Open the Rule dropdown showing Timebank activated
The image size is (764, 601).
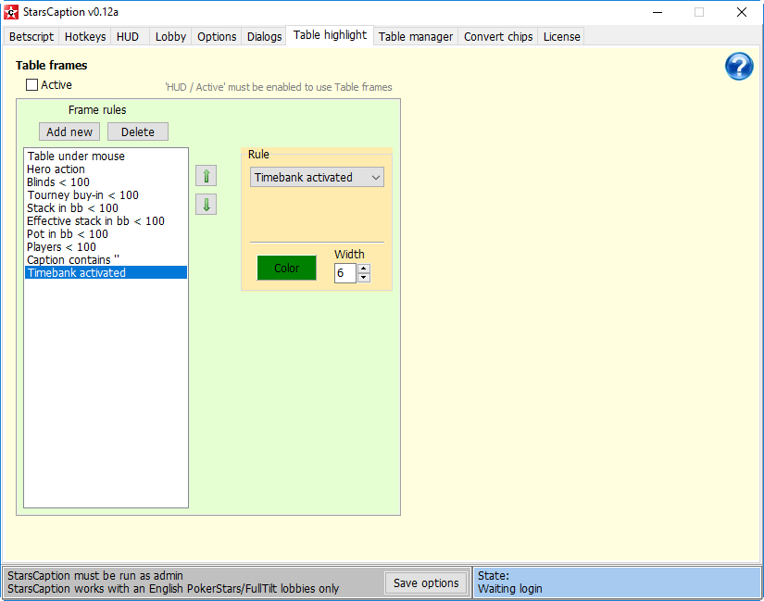tap(317, 177)
